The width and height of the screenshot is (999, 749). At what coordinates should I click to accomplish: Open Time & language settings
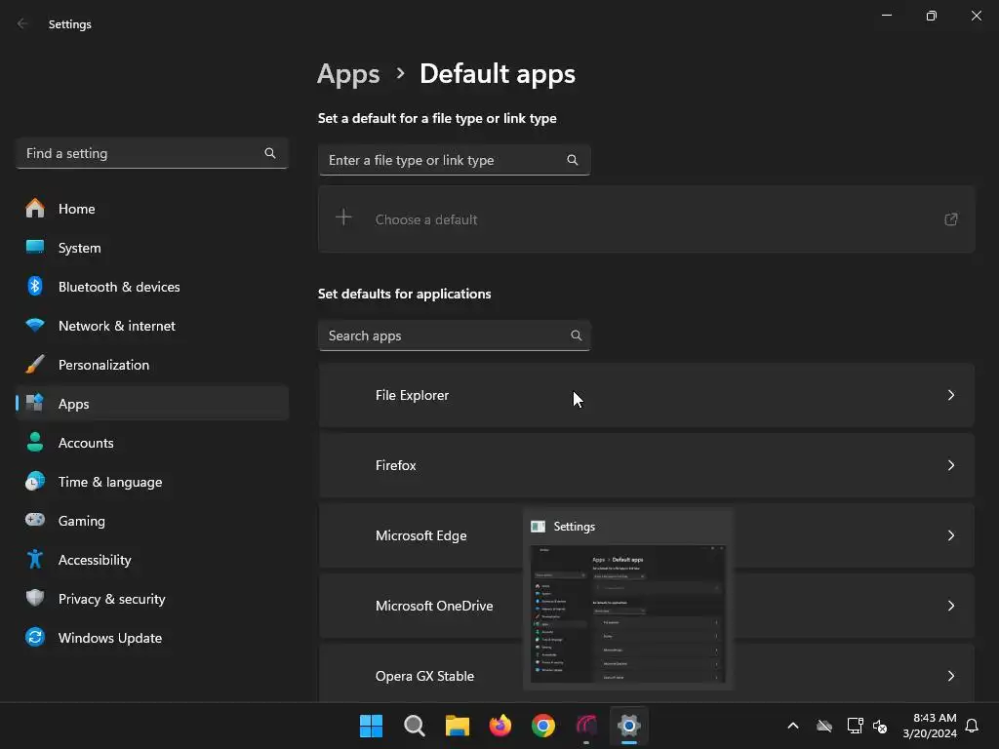click(x=151, y=482)
